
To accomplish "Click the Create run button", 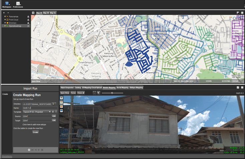I will click(35, 132).
